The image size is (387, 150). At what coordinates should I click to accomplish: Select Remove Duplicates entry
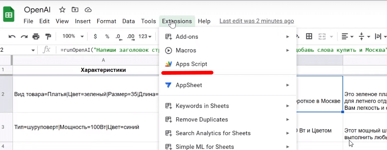pos(227,119)
